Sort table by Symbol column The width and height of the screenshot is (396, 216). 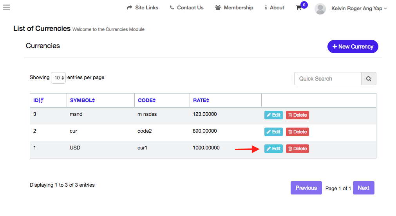(82, 100)
